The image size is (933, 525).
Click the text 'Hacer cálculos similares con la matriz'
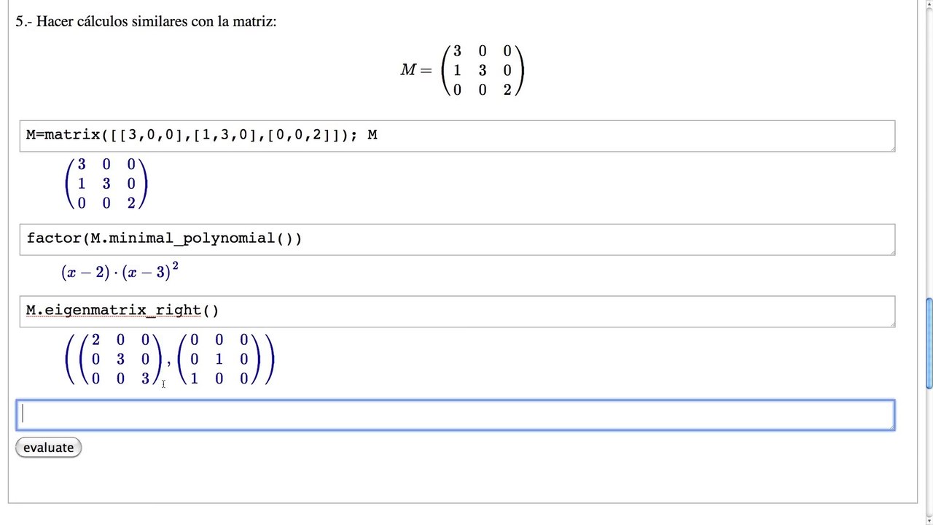(x=156, y=21)
